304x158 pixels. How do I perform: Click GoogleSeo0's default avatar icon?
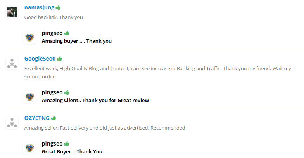coord(12,63)
